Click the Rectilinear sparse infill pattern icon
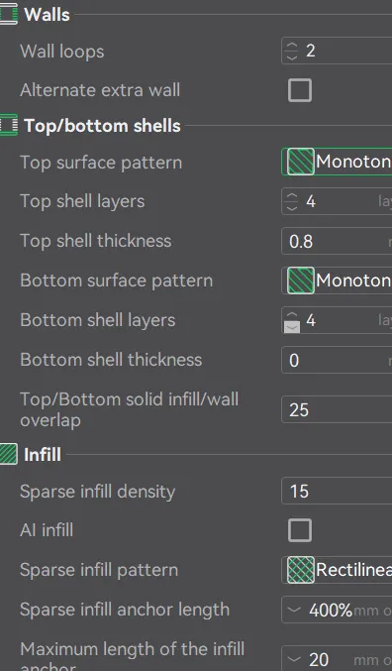The image size is (392, 671). (x=301, y=570)
